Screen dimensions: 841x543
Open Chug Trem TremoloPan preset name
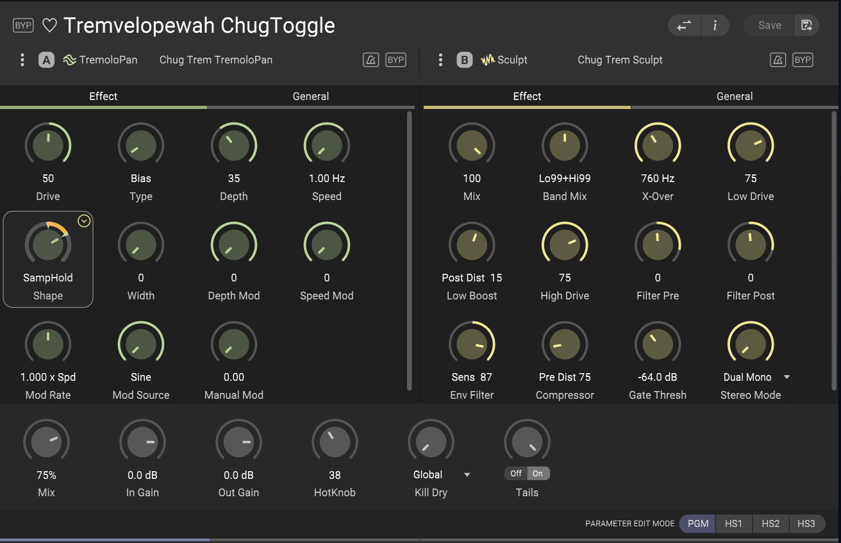(x=216, y=60)
